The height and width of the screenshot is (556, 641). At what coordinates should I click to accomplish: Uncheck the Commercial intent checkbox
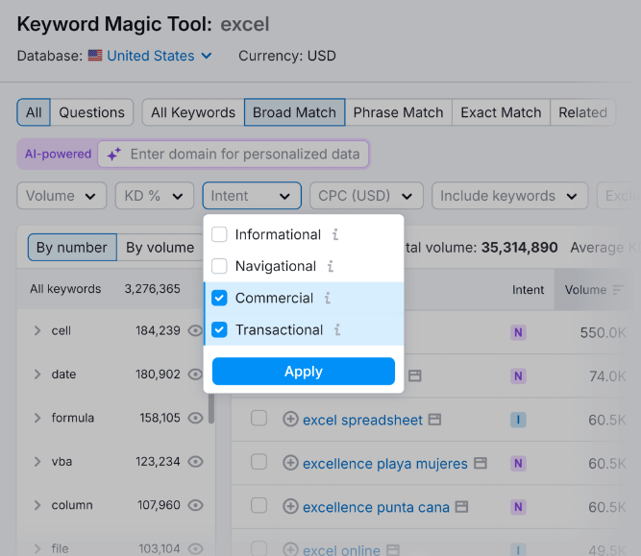tap(219, 298)
